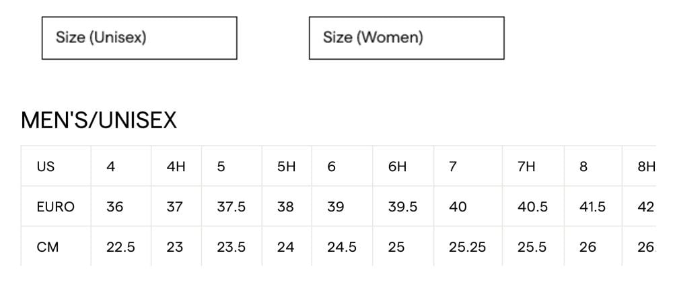This screenshot has height=288, width=673.
Task: Click the 22.5 CM cell
Action: (120, 247)
